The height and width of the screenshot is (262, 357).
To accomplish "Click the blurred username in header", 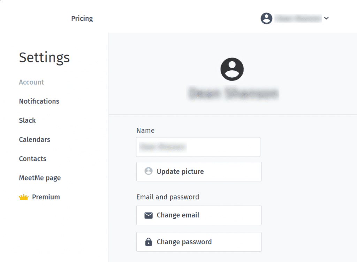I will (x=298, y=18).
